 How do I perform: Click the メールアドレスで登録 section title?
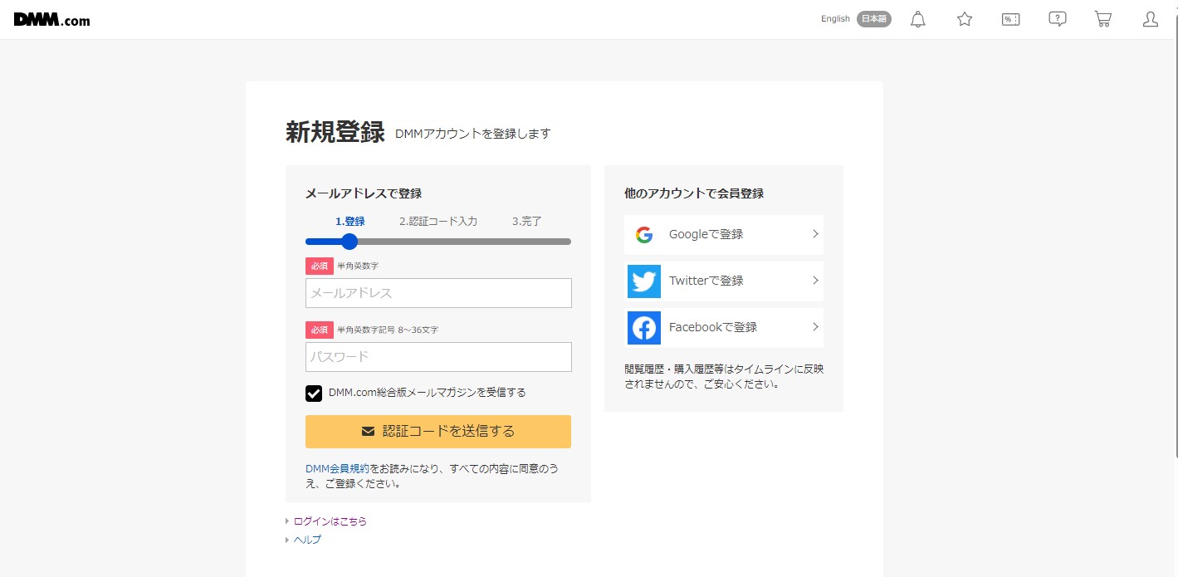(364, 193)
